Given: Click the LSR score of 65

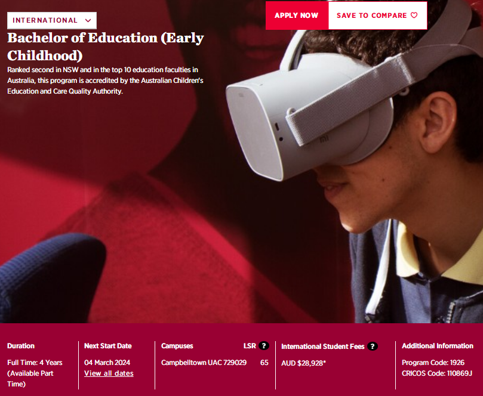Looking at the screenshot, I should pyautogui.click(x=264, y=363).
